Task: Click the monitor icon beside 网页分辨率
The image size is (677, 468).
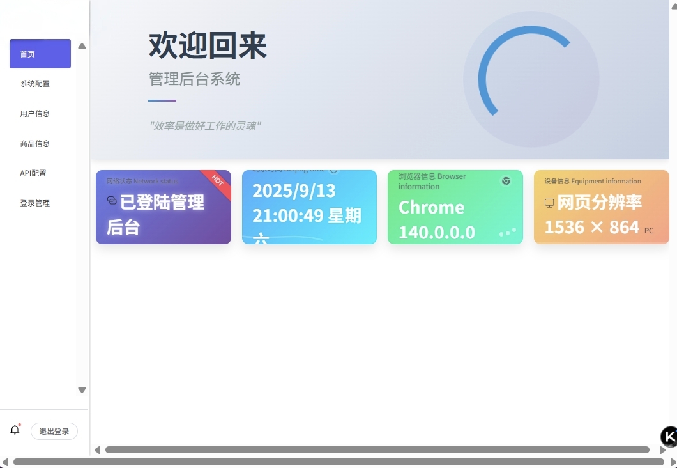Action: click(x=549, y=203)
